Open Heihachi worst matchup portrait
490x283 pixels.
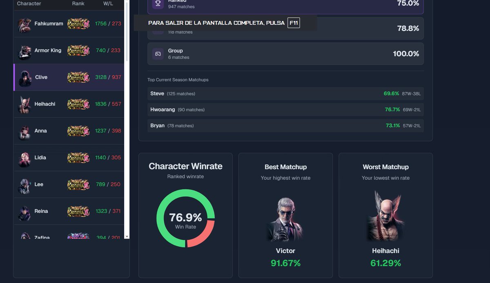[x=385, y=217]
